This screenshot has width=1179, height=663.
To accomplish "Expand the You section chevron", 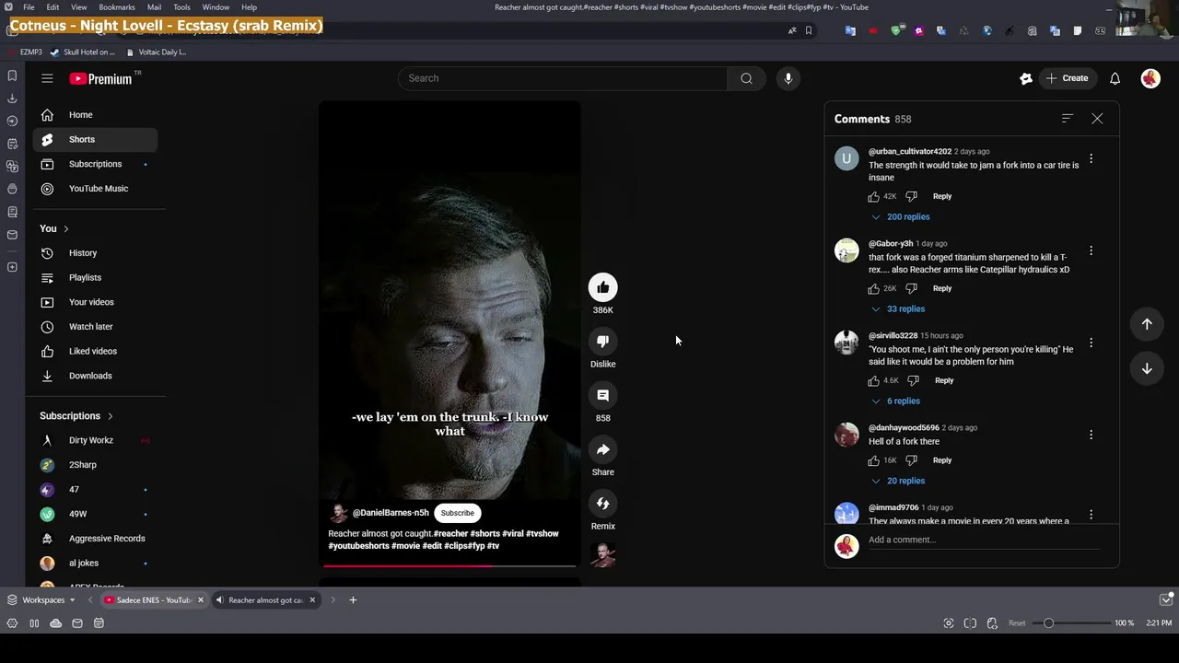I will click(x=65, y=228).
